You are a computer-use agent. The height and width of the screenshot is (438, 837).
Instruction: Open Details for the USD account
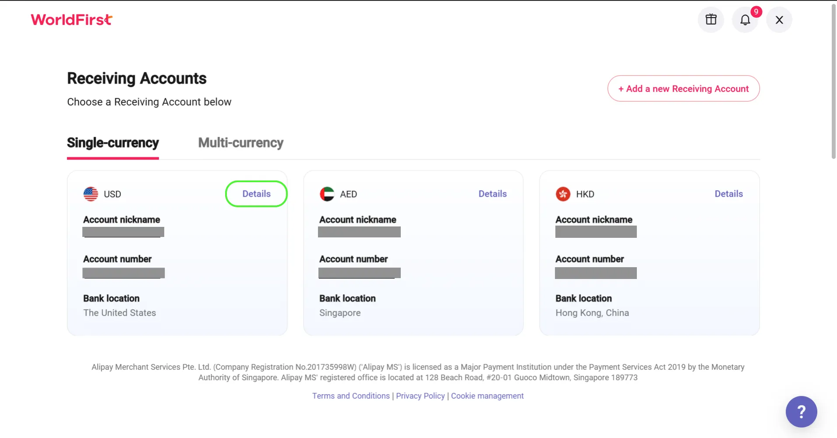pyautogui.click(x=257, y=194)
